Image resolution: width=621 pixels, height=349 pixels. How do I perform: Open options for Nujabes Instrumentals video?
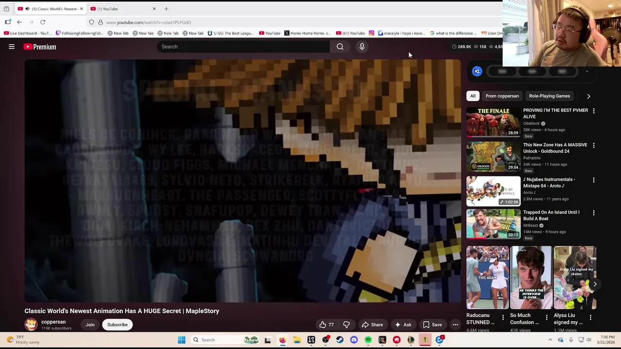593,180
